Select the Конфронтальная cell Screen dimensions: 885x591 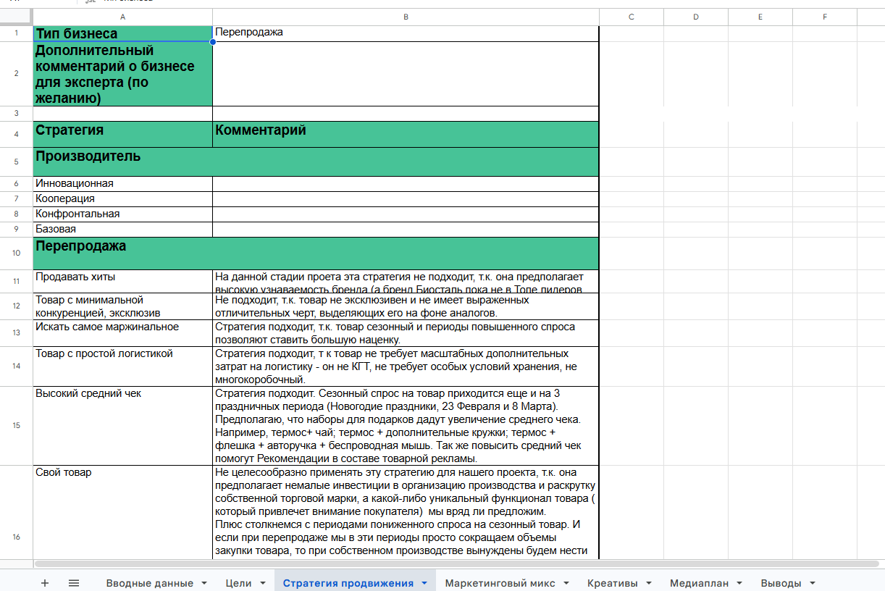(122, 214)
